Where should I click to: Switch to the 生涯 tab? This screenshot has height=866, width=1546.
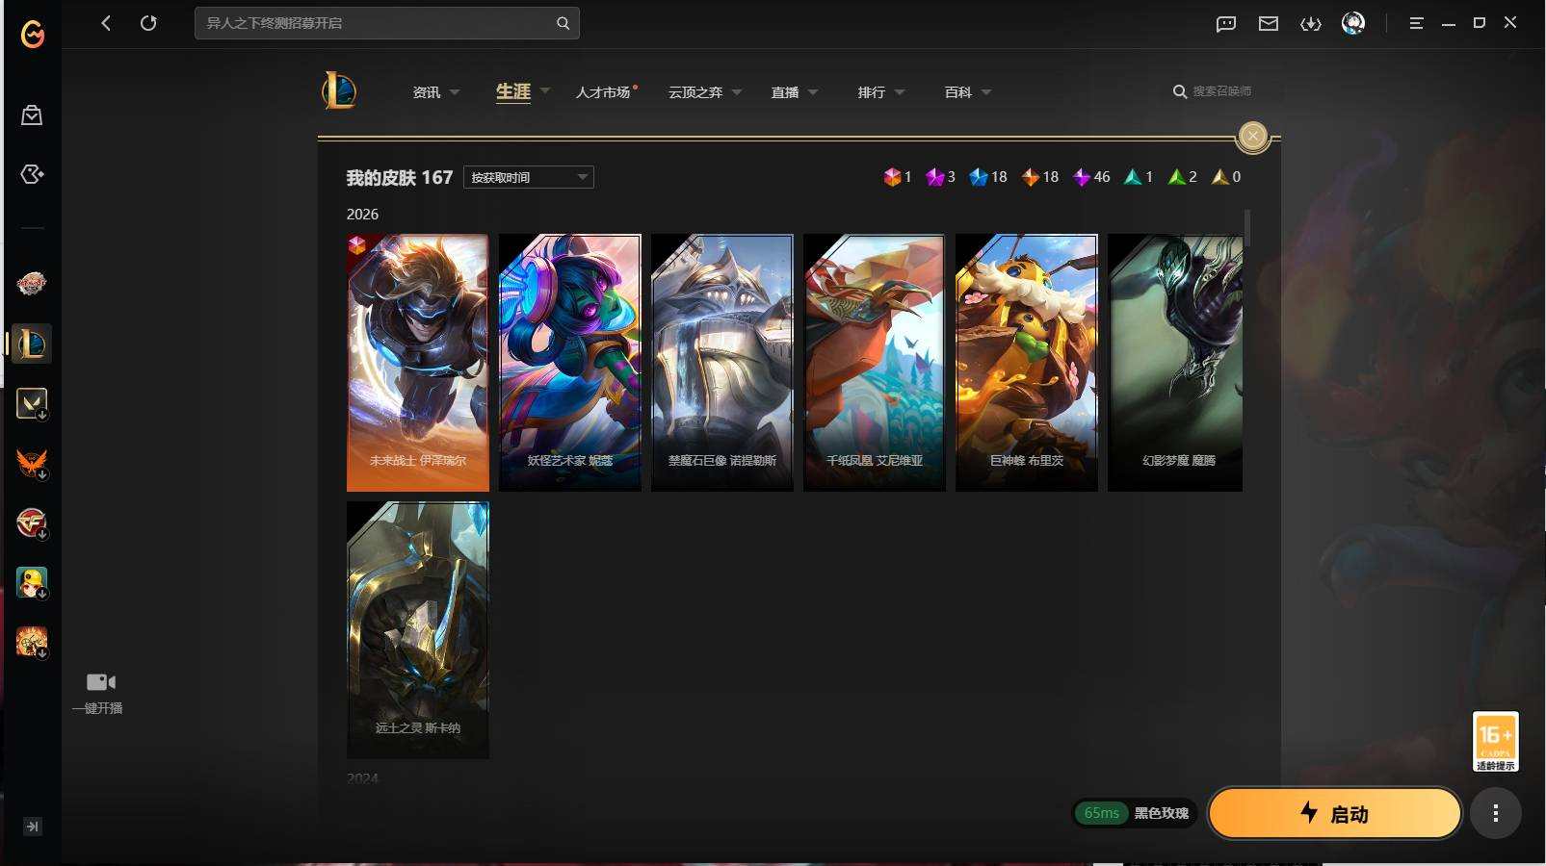click(x=513, y=91)
